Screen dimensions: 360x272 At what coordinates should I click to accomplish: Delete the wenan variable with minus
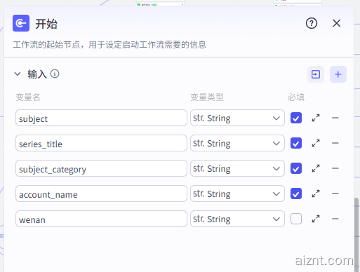pyautogui.click(x=335, y=219)
